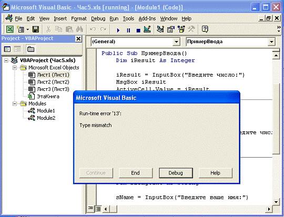The image size is (284, 217).
Task: Open the Insert UserForm dropdown arrow
Action: [x=27, y=29]
